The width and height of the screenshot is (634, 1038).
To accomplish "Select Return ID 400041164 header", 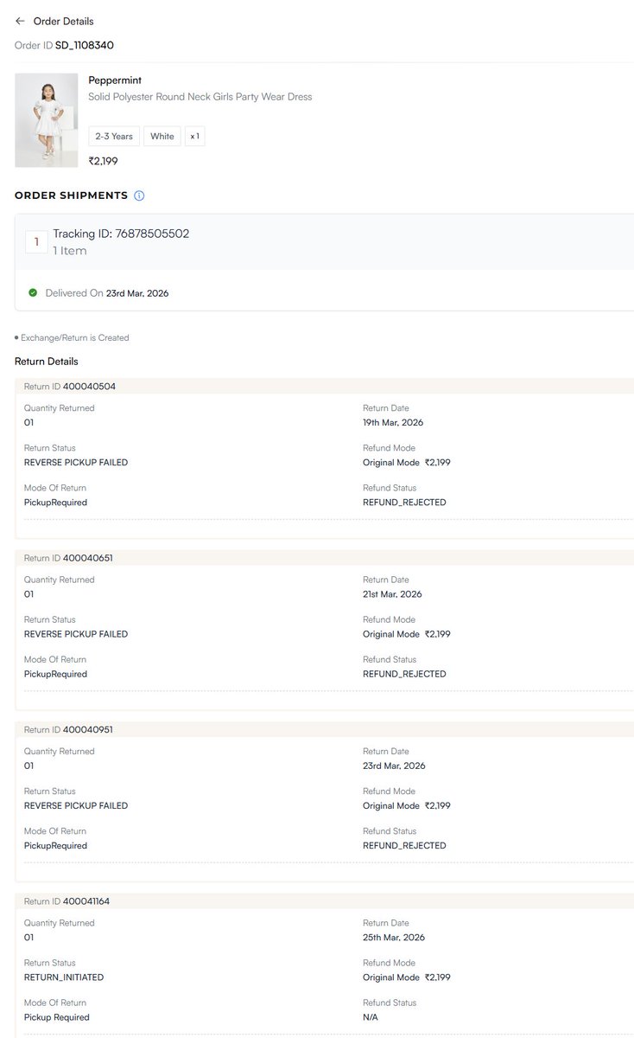I will 325,901.
